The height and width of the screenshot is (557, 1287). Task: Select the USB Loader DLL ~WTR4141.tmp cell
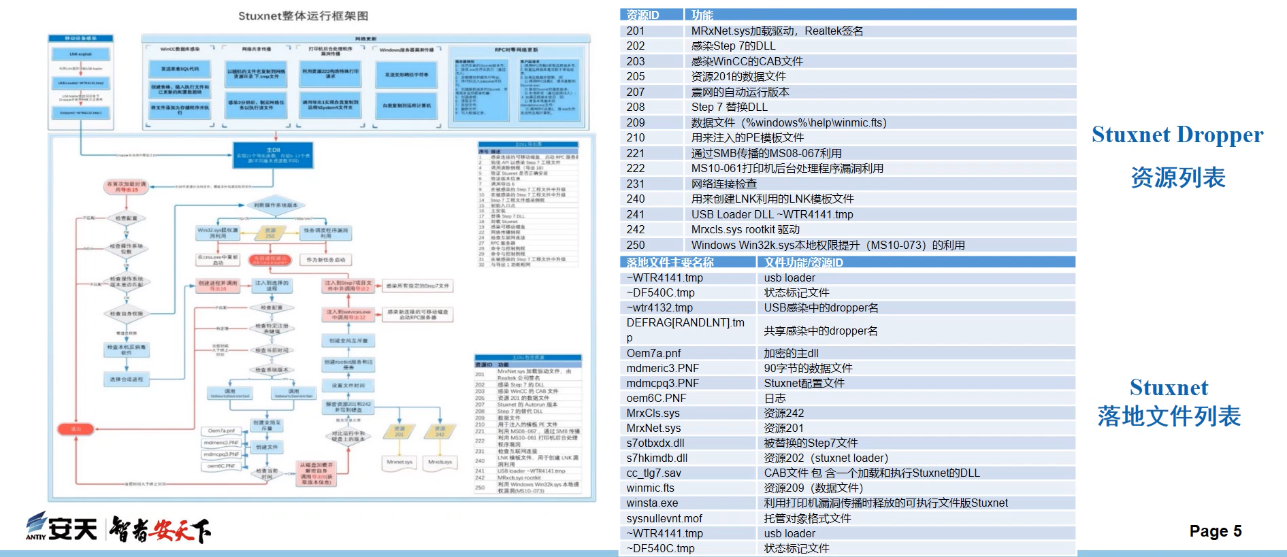coord(881,214)
